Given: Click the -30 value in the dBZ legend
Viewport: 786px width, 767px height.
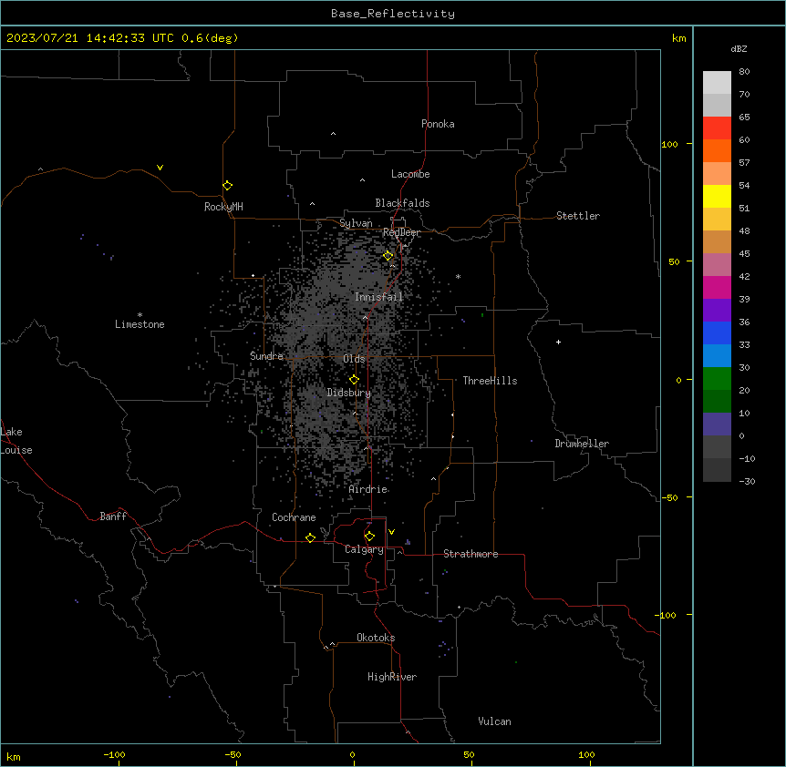Looking at the screenshot, I should point(747,481).
